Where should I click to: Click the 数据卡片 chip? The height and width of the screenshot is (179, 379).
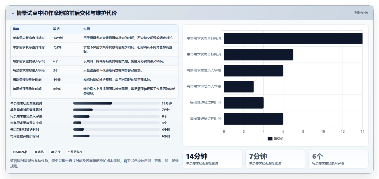pyautogui.click(x=75, y=152)
